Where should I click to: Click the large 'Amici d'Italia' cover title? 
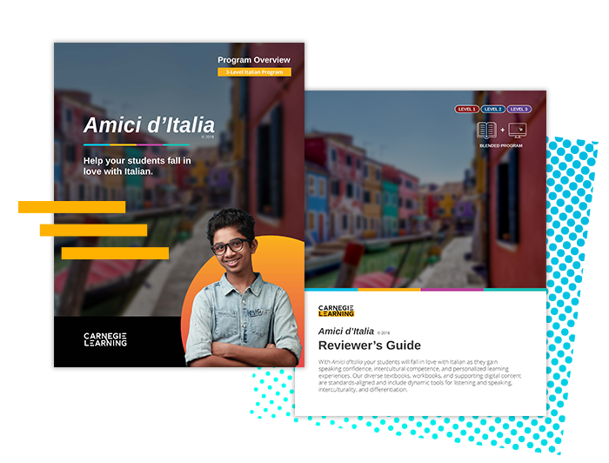pos(149,125)
